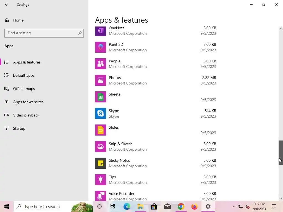The height and width of the screenshot is (212, 283).
Task: Go back using the Settings back arrow
Action: tap(7, 4)
